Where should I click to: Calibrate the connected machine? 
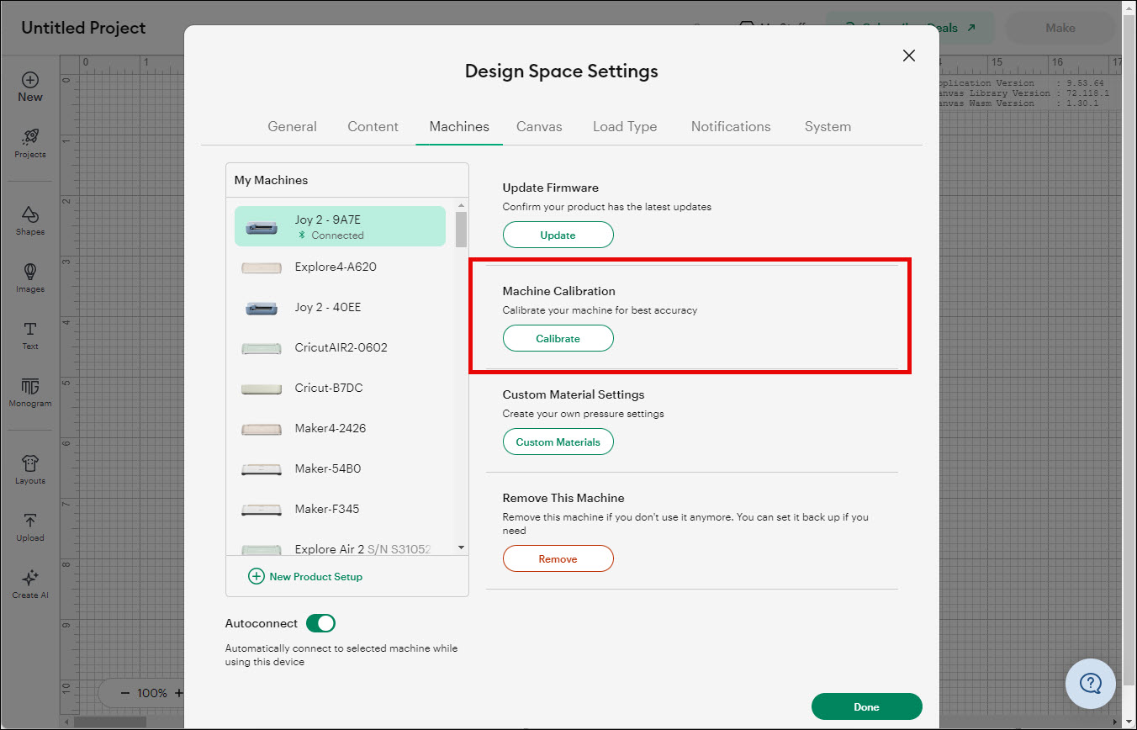tap(558, 338)
